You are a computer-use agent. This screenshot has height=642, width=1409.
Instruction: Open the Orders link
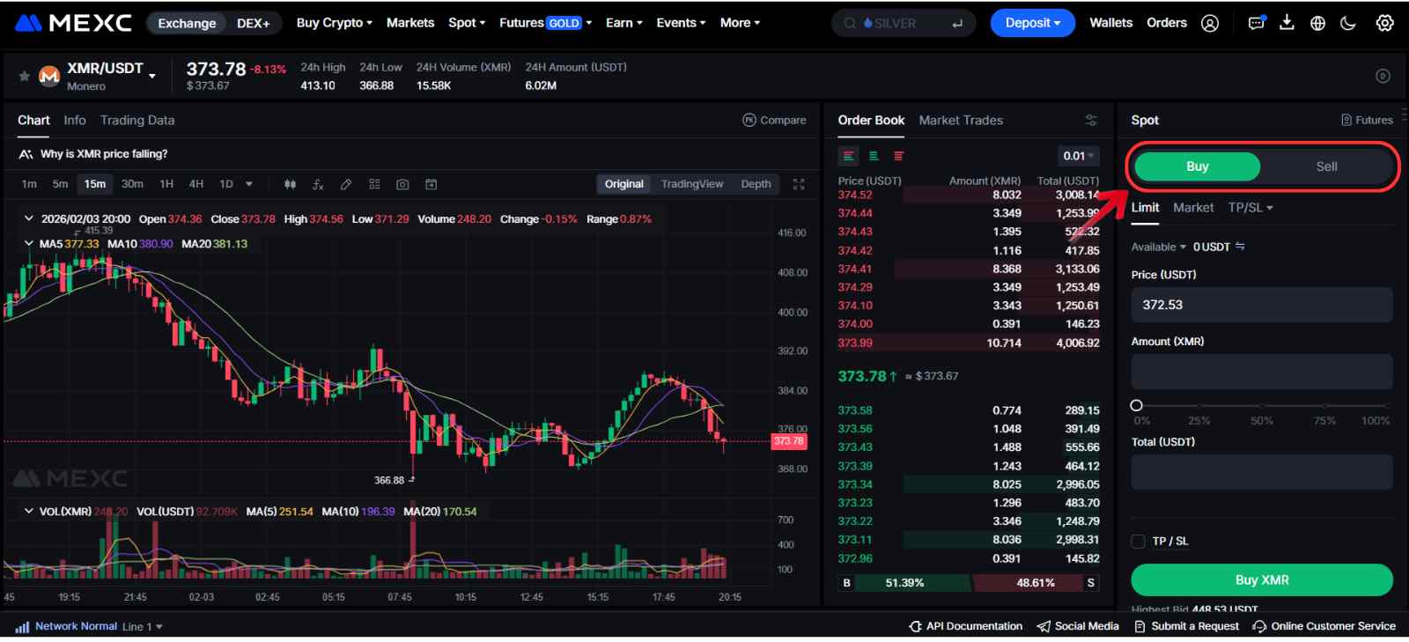click(x=1167, y=23)
